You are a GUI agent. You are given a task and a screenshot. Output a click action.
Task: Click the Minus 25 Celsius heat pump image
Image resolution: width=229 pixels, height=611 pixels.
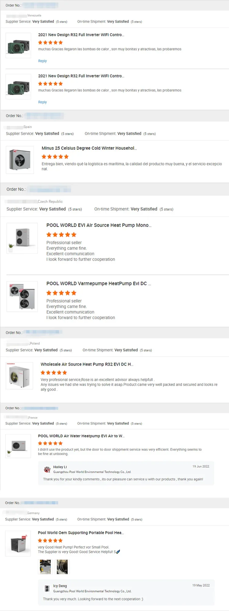point(20,160)
